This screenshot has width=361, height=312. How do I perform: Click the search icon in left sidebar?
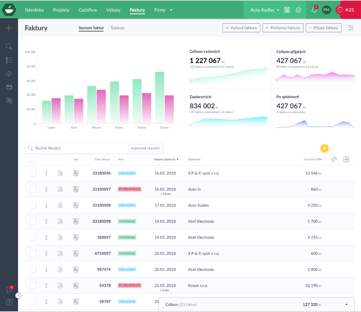[x=9, y=47]
